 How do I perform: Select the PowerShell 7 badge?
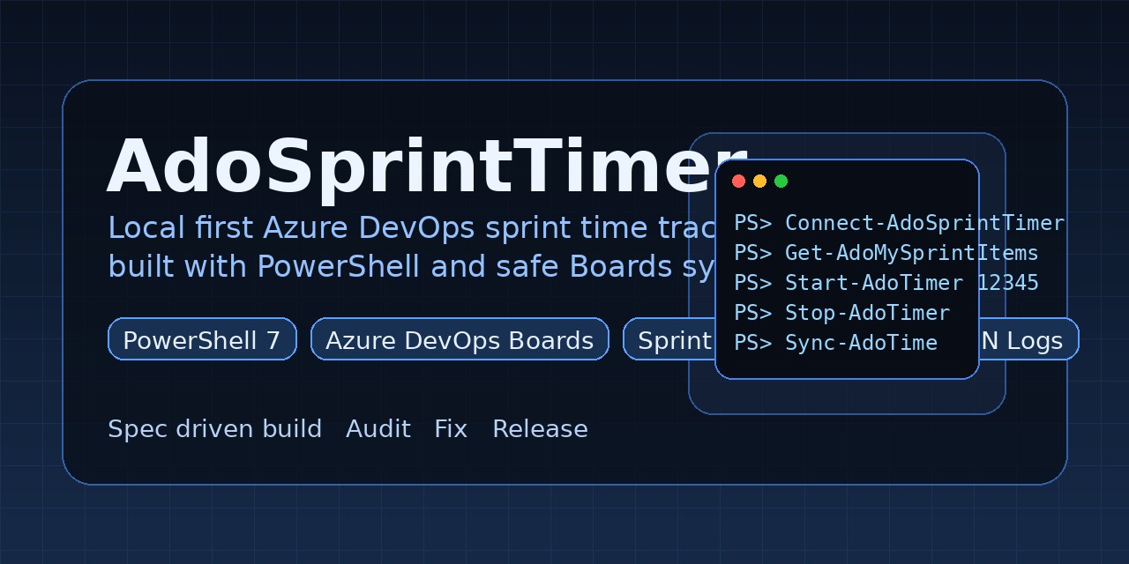click(x=201, y=339)
